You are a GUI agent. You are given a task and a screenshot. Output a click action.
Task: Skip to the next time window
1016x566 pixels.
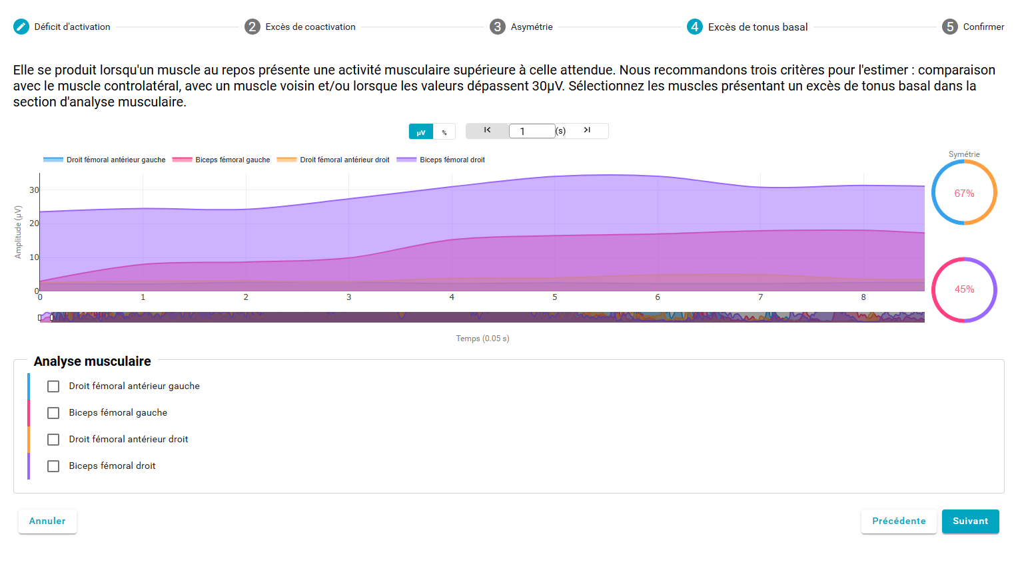click(587, 130)
